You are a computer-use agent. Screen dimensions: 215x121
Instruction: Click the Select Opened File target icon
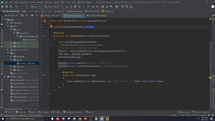[x=22, y=15]
